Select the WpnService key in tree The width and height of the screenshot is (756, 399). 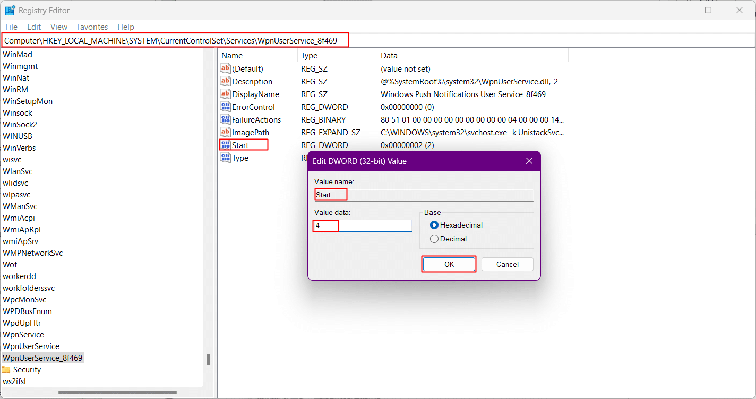[x=23, y=334]
